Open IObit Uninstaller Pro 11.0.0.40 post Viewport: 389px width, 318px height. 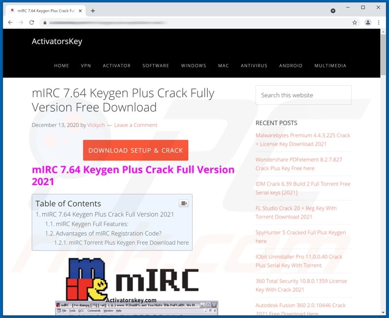click(x=299, y=261)
